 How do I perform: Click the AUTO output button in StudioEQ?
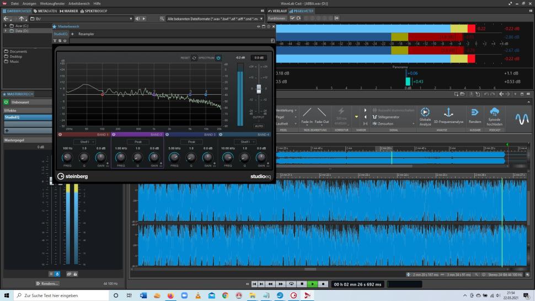click(259, 126)
